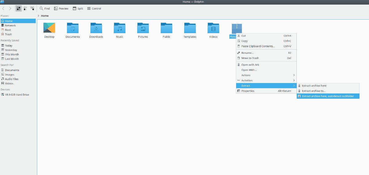The height and width of the screenshot is (175, 369).
Task: Open the Documents folder icon
Action: [73, 29]
